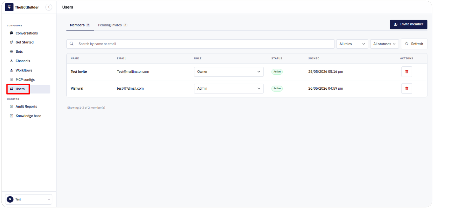Viewport: 462px width, 208px height.
Task: Click the JOINED column header
Action: (314, 58)
